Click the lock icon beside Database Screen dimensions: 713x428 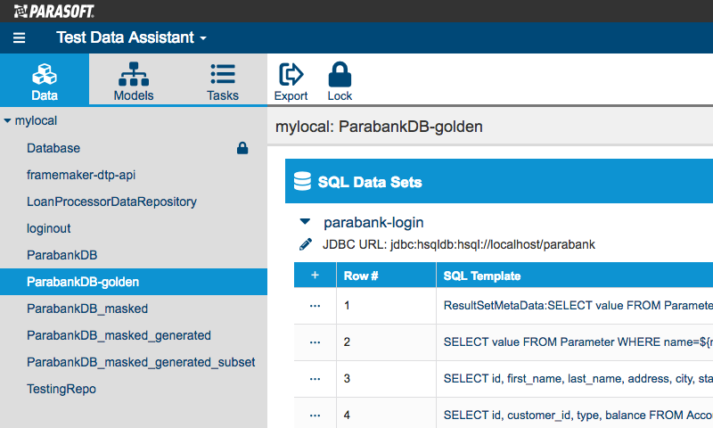click(242, 148)
